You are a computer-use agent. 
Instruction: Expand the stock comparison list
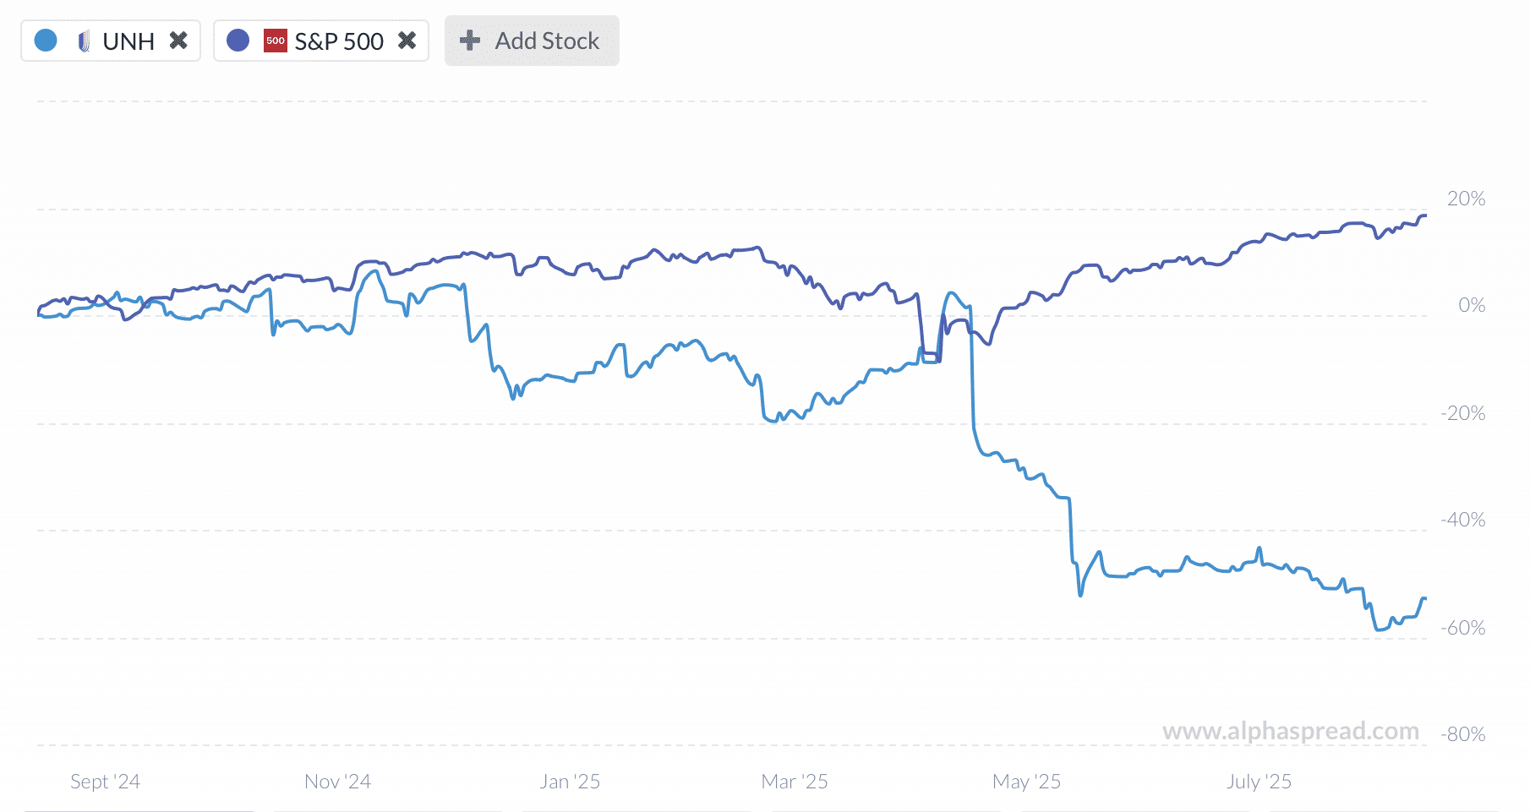click(x=532, y=40)
